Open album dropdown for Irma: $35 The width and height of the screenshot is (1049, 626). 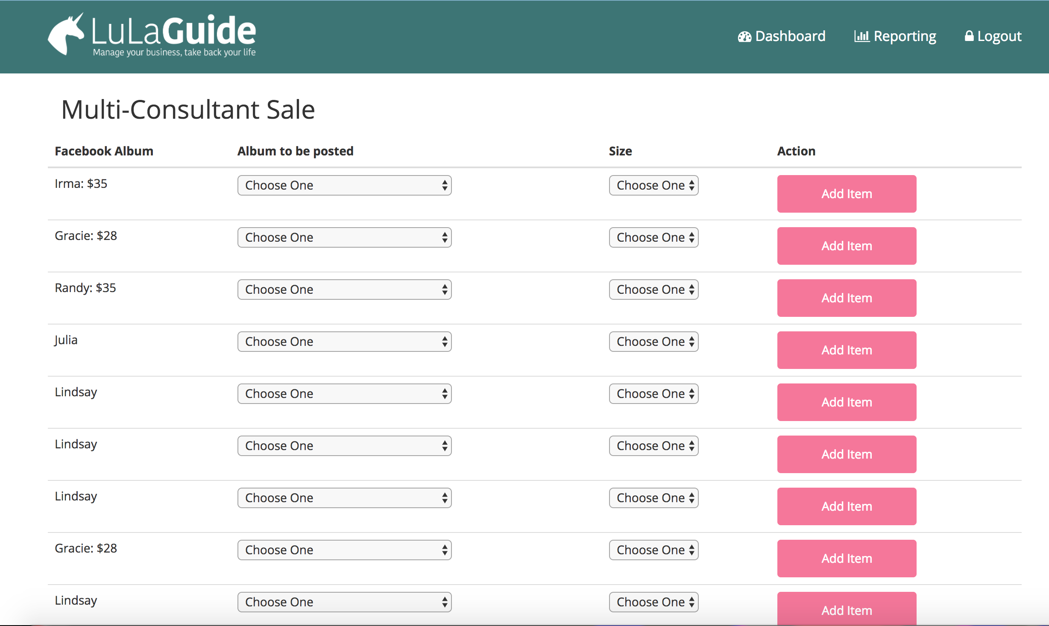pos(344,185)
